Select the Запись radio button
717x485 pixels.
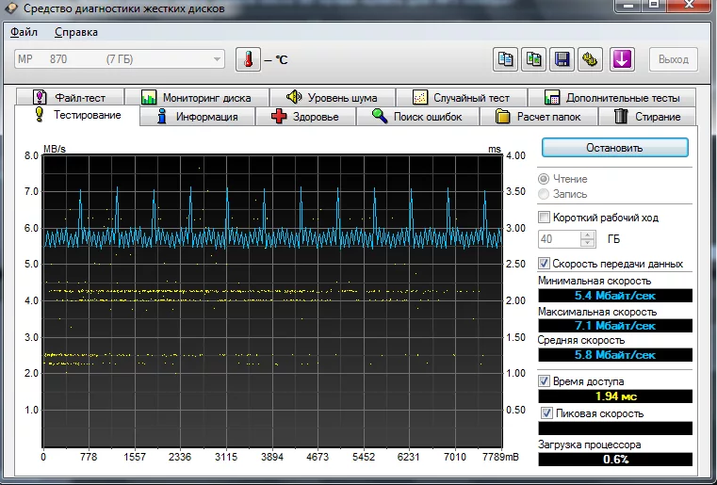[543, 194]
